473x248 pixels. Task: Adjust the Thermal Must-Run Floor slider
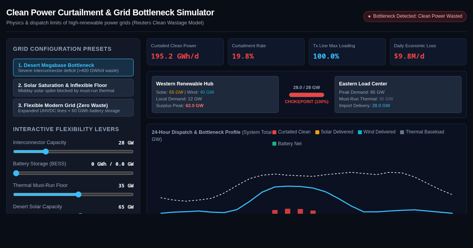point(73,194)
